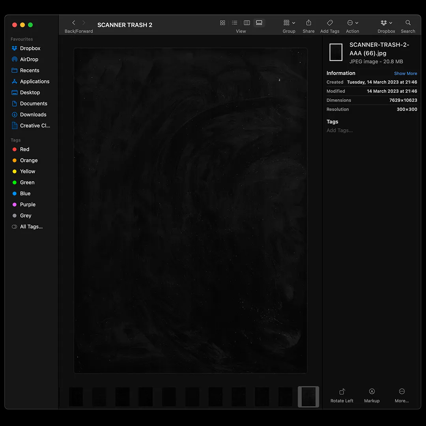
Task: Open All Tags in the sidebar
Action: click(x=31, y=226)
